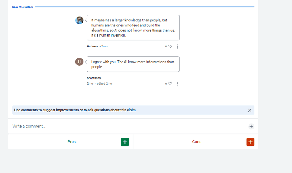
Task: Select the Pros column heading
Action: click(72, 142)
